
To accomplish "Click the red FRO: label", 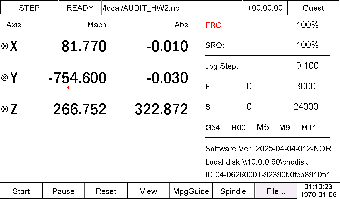I will click(215, 25).
